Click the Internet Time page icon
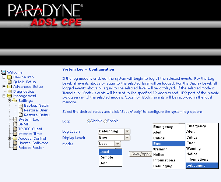The image size is (221, 182). click(15, 133)
